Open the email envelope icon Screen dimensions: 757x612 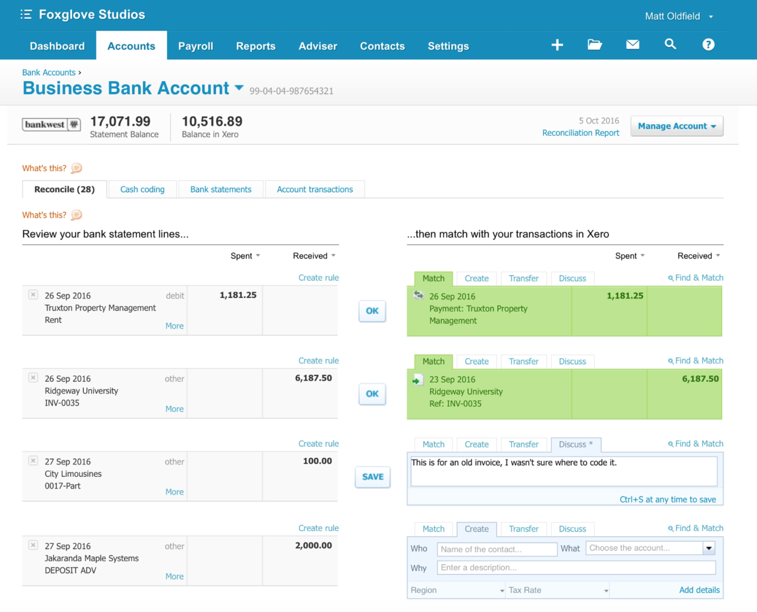click(x=632, y=44)
